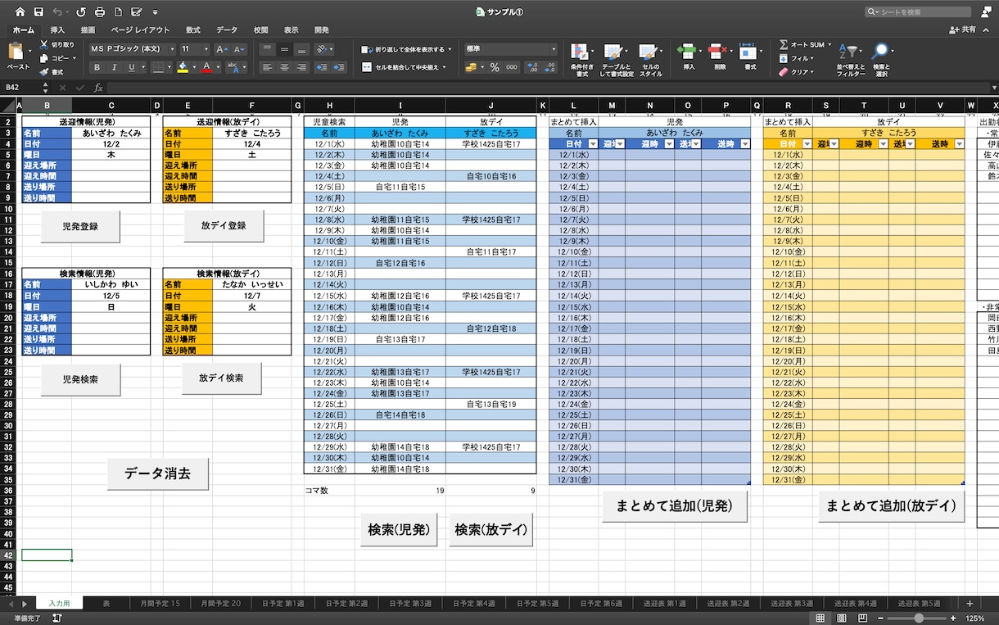
Task: Click the 児発登録 button
Action: (x=80, y=226)
